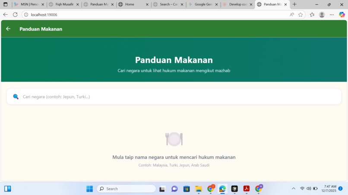The image size is (348, 195).
Task: Click the Panduan Makanan header title
Action: tap(41, 29)
